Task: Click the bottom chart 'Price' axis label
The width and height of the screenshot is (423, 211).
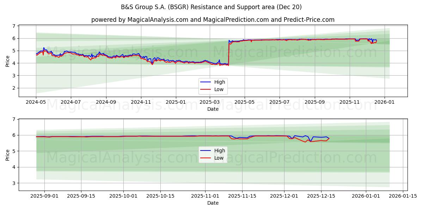Action: [x=8, y=155]
